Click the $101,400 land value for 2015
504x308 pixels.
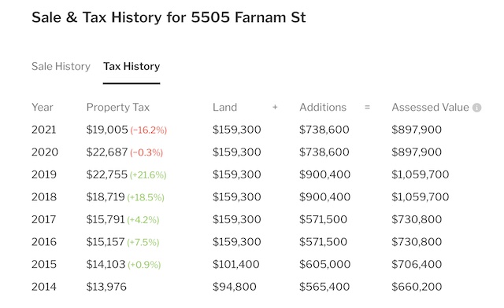click(236, 264)
